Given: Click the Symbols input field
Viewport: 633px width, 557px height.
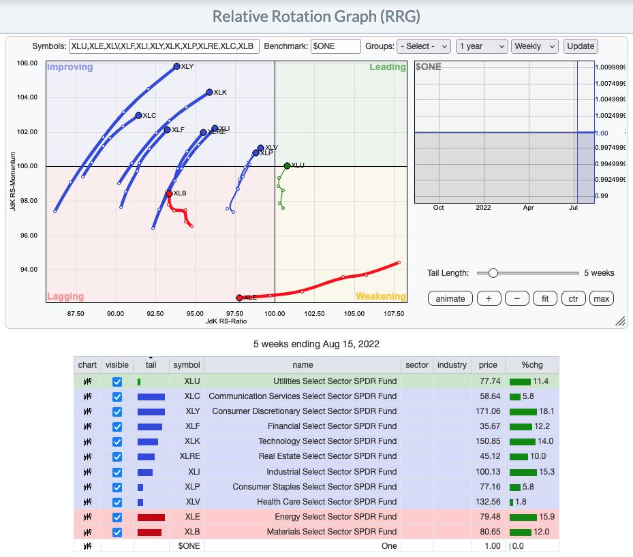Looking at the screenshot, I should [164, 46].
